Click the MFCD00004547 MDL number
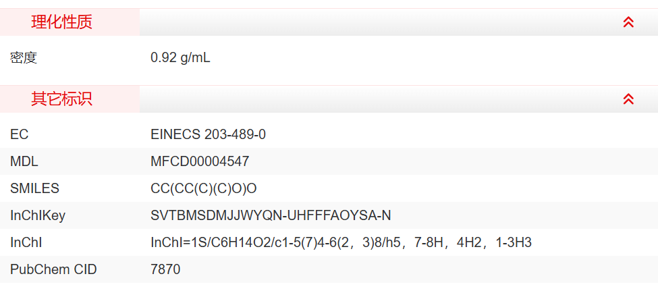The image size is (658, 295). [200, 161]
